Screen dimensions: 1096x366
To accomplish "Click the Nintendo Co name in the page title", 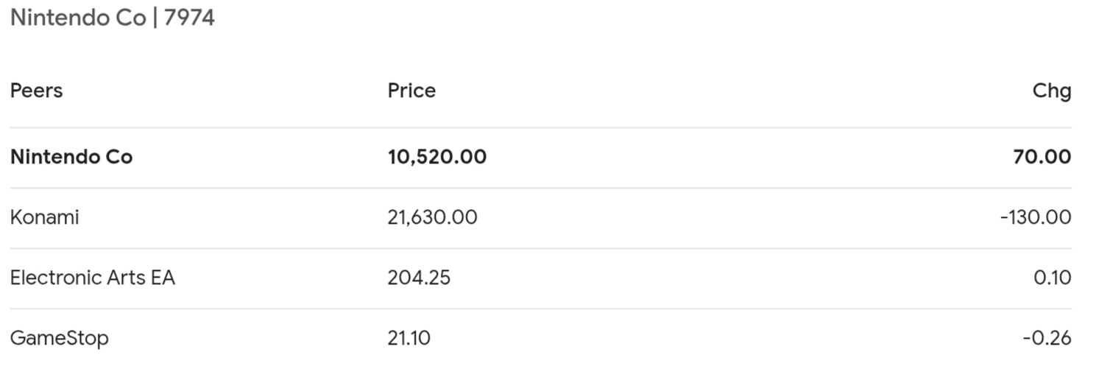I will pos(78,18).
